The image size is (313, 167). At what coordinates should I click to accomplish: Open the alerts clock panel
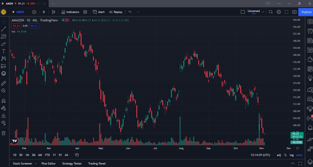point(310,31)
